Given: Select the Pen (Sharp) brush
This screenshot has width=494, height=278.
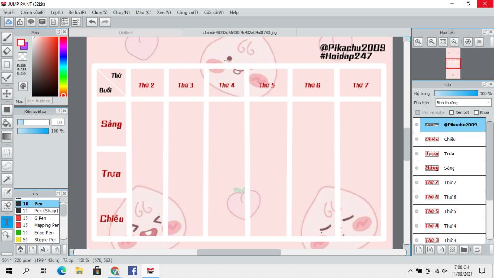Looking at the screenshot, I should point(37,211).
